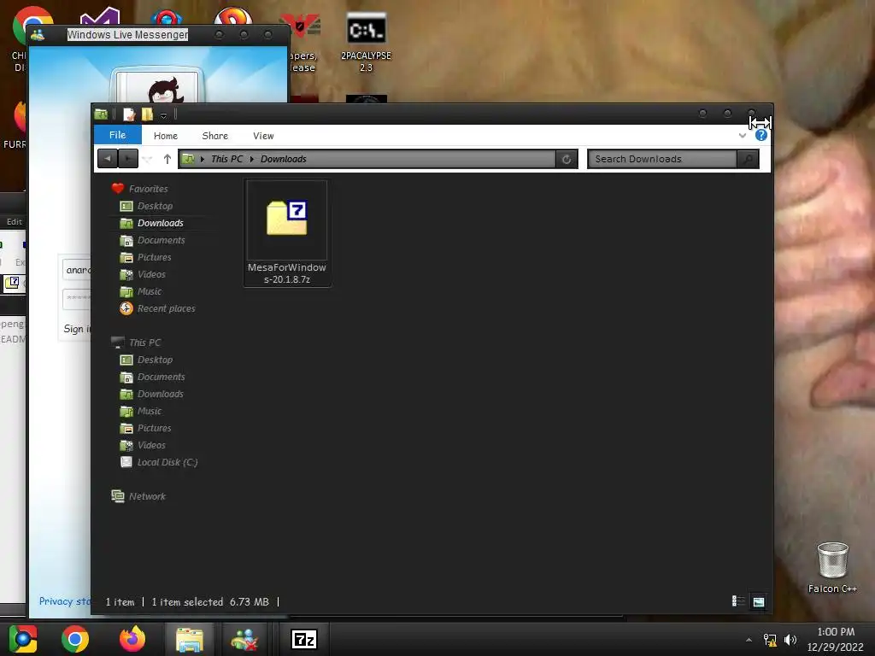Click This PC in the address bar
Screen dimensions: 875x656
226,159
